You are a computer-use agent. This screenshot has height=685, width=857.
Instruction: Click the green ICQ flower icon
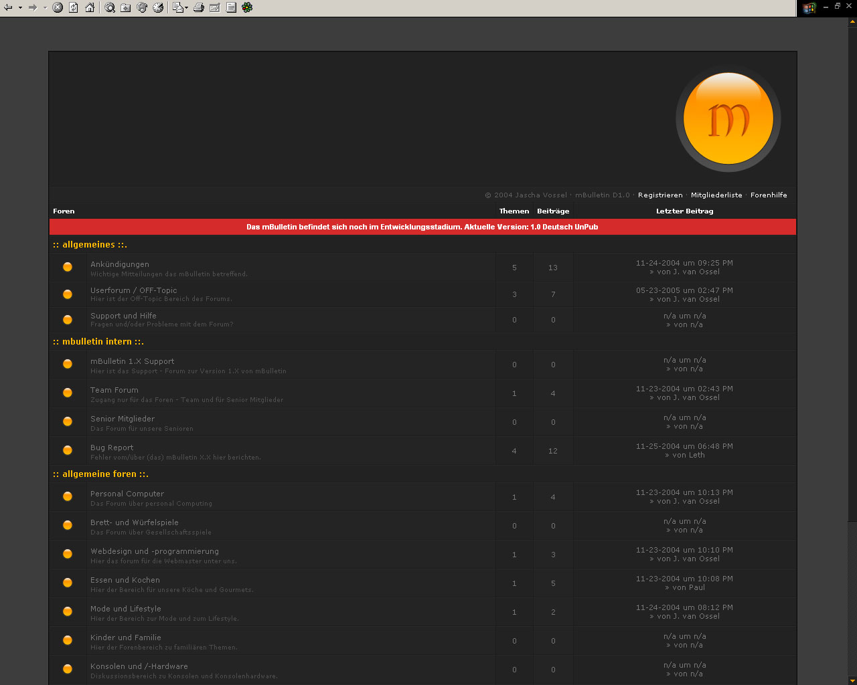247,7
